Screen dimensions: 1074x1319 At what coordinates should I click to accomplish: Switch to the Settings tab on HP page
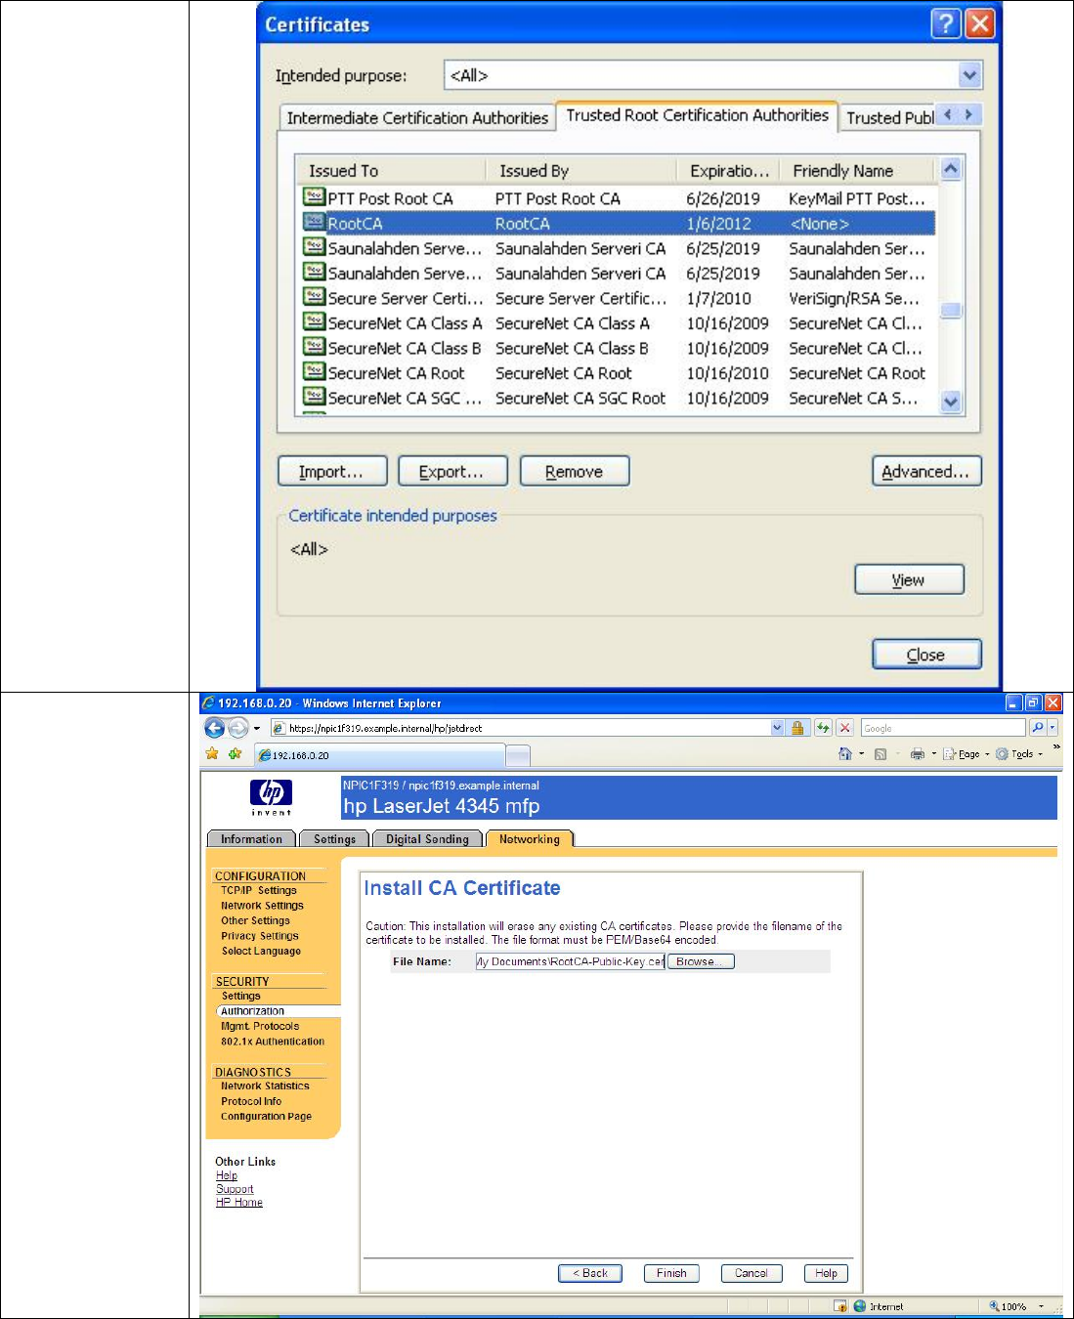tap(334, 839)
